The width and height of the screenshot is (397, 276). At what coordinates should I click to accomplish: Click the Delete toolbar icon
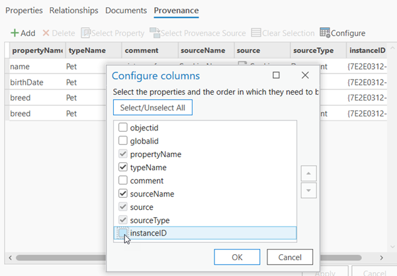point(46,33)
